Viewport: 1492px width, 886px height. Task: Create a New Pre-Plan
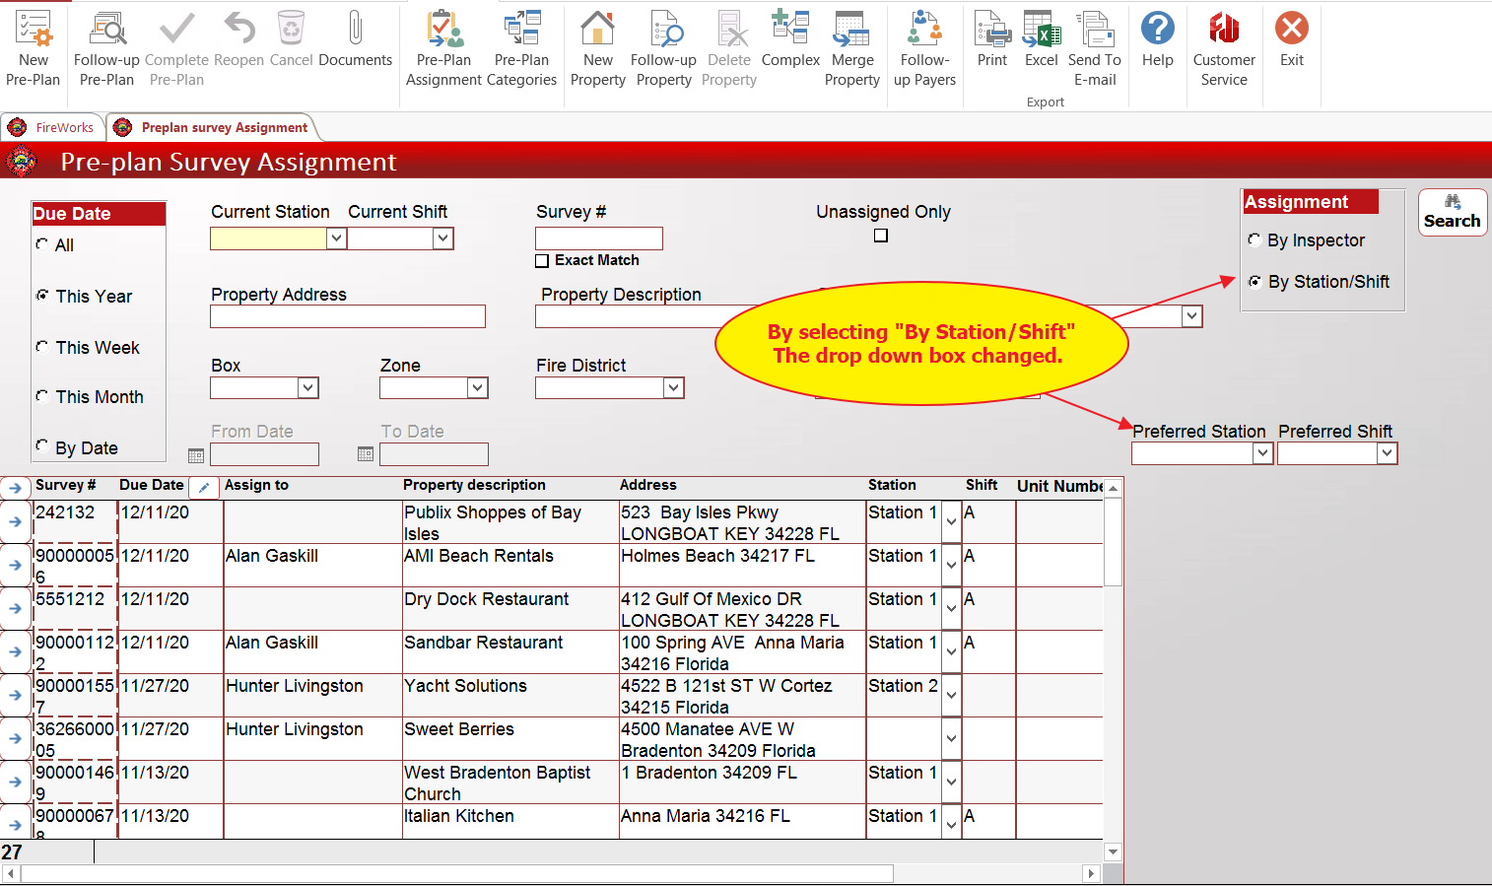pos(33,46)
